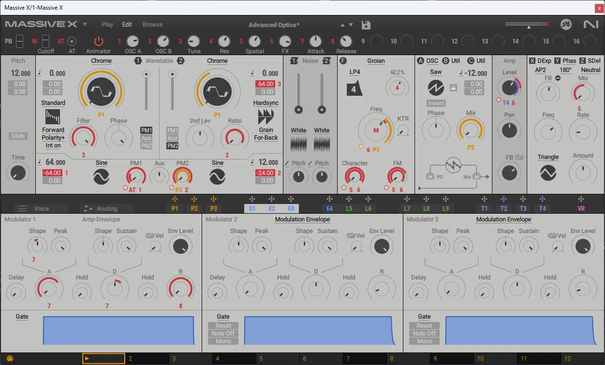Viewport: 605px width, 365px height.
Task: Open the Chrome wavetable selector for oscillator 1
Action: [101, 61]
